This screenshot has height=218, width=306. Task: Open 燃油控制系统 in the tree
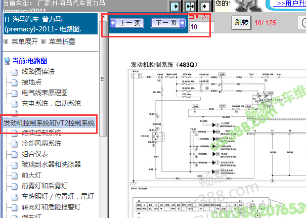click(x=41, y=133)
